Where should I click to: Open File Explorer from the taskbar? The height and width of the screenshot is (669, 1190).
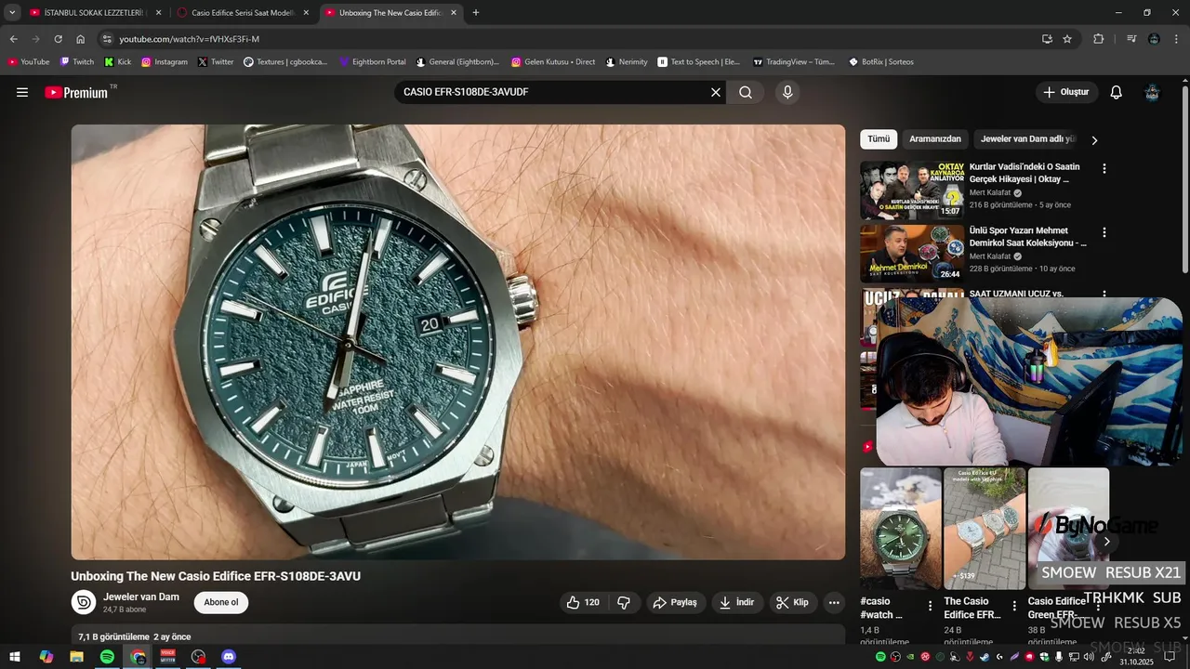point(76,657)
